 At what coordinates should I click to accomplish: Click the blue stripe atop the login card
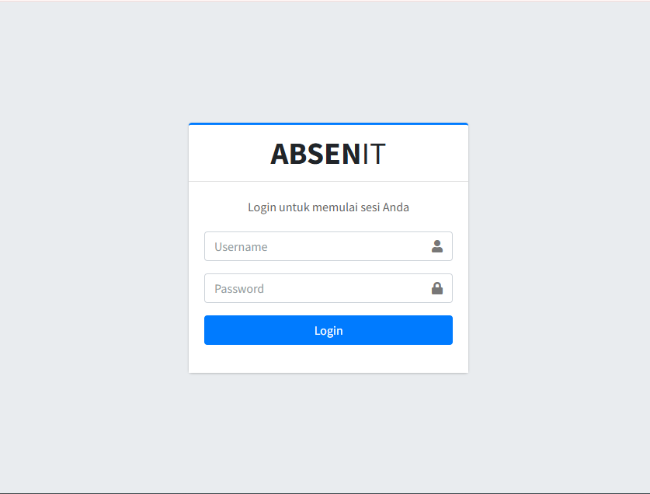pyautogui.click(x=328, y=123)
